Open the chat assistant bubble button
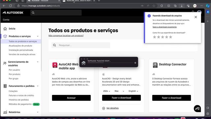 [197, 108]
